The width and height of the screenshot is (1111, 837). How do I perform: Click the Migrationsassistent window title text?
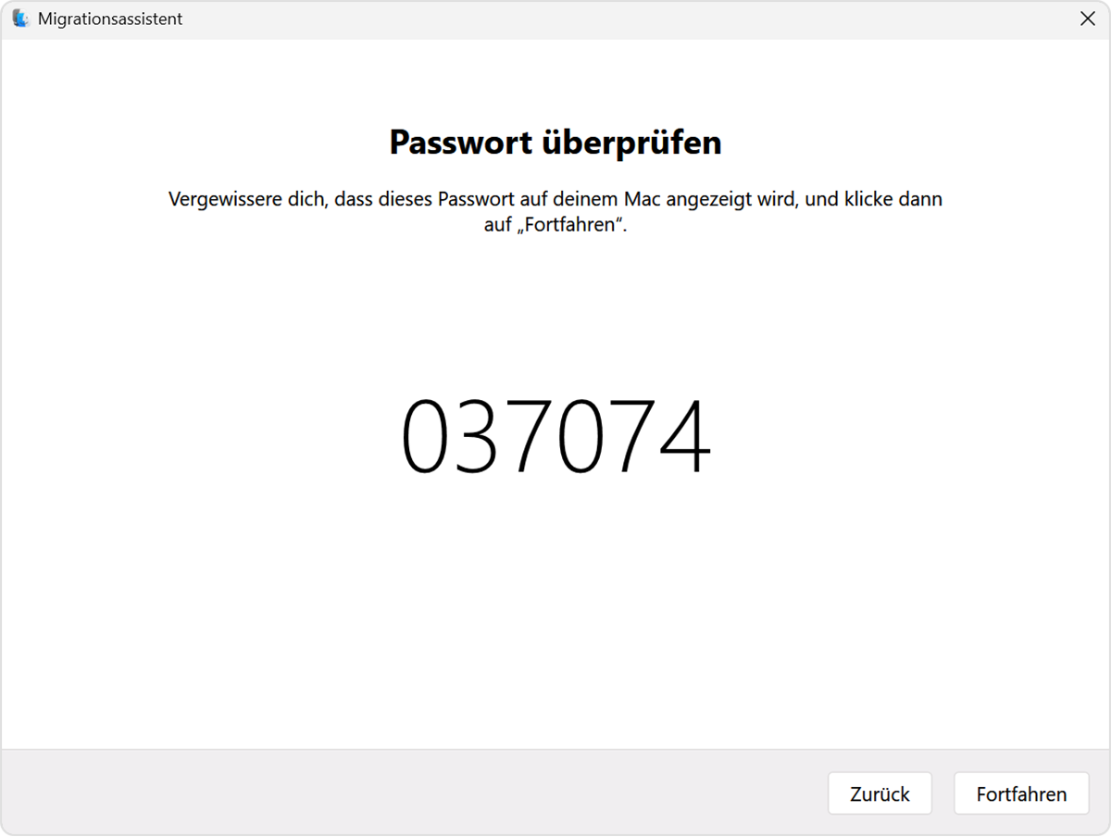[x=110, y=19]
